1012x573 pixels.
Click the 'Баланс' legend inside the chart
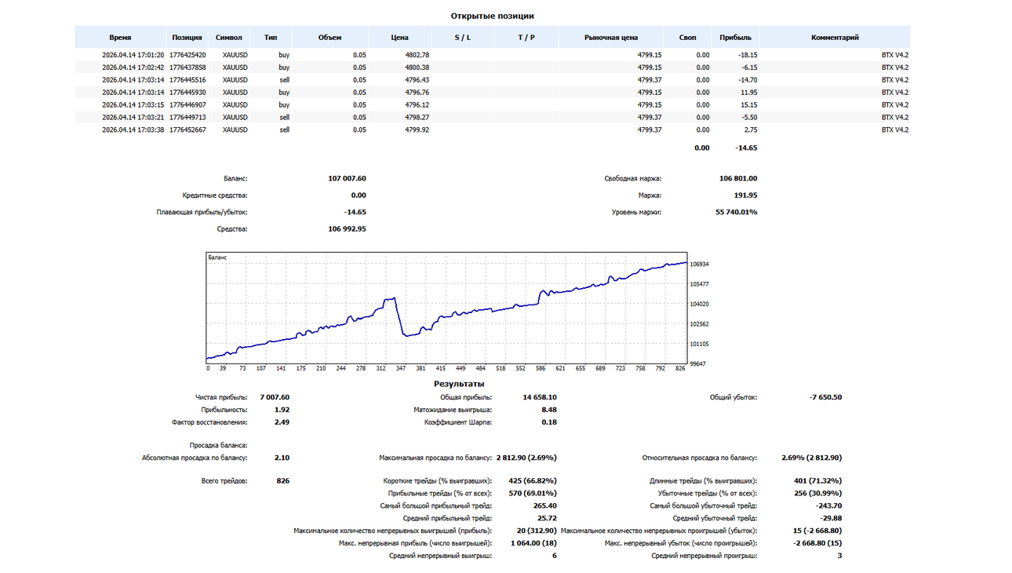click(x=217, y=257)
